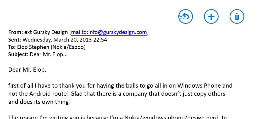Select the sender name ext Gursky Design
266x119 pixels.
point(46,32)
